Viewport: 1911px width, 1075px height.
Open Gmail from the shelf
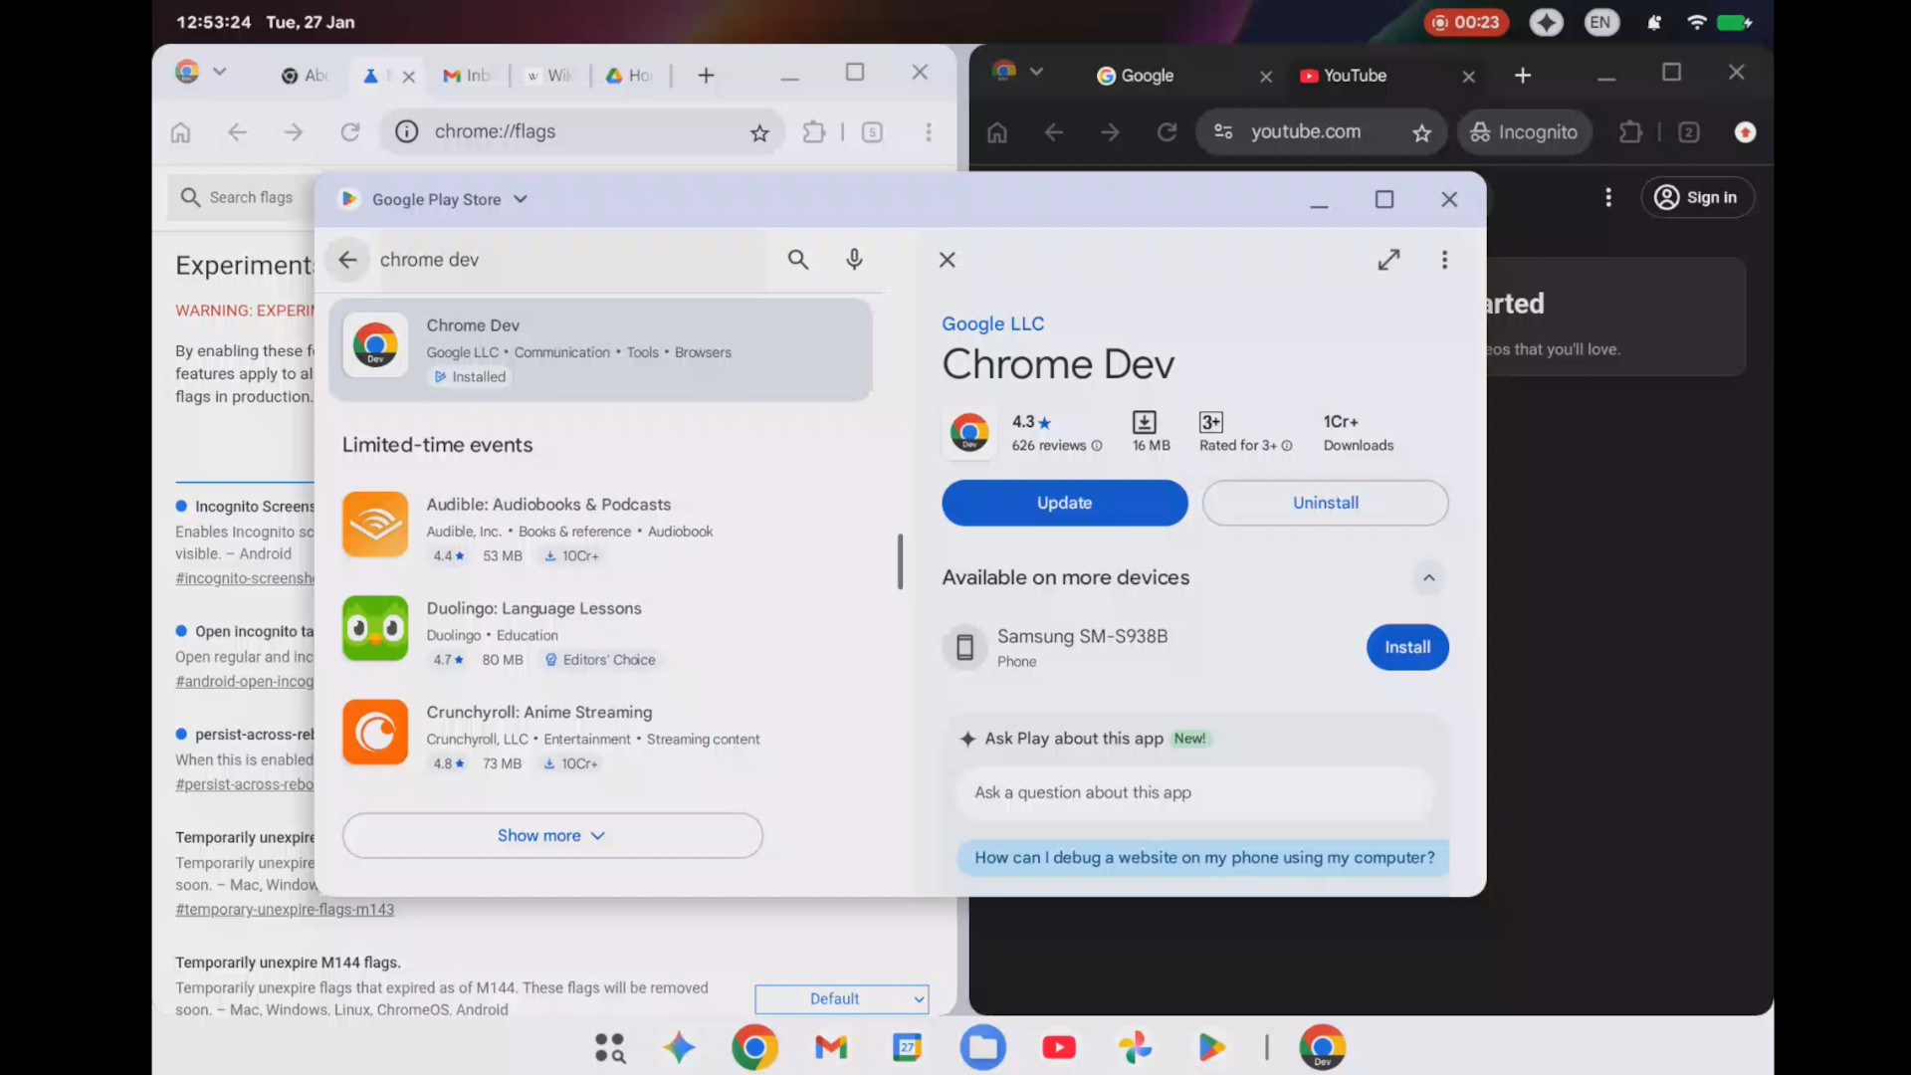point(830,1047)
